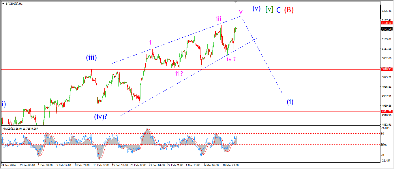The image size is (394, 169).
Task: Click the red 4921.73 price level tag
Action: (x=386, y=112)
